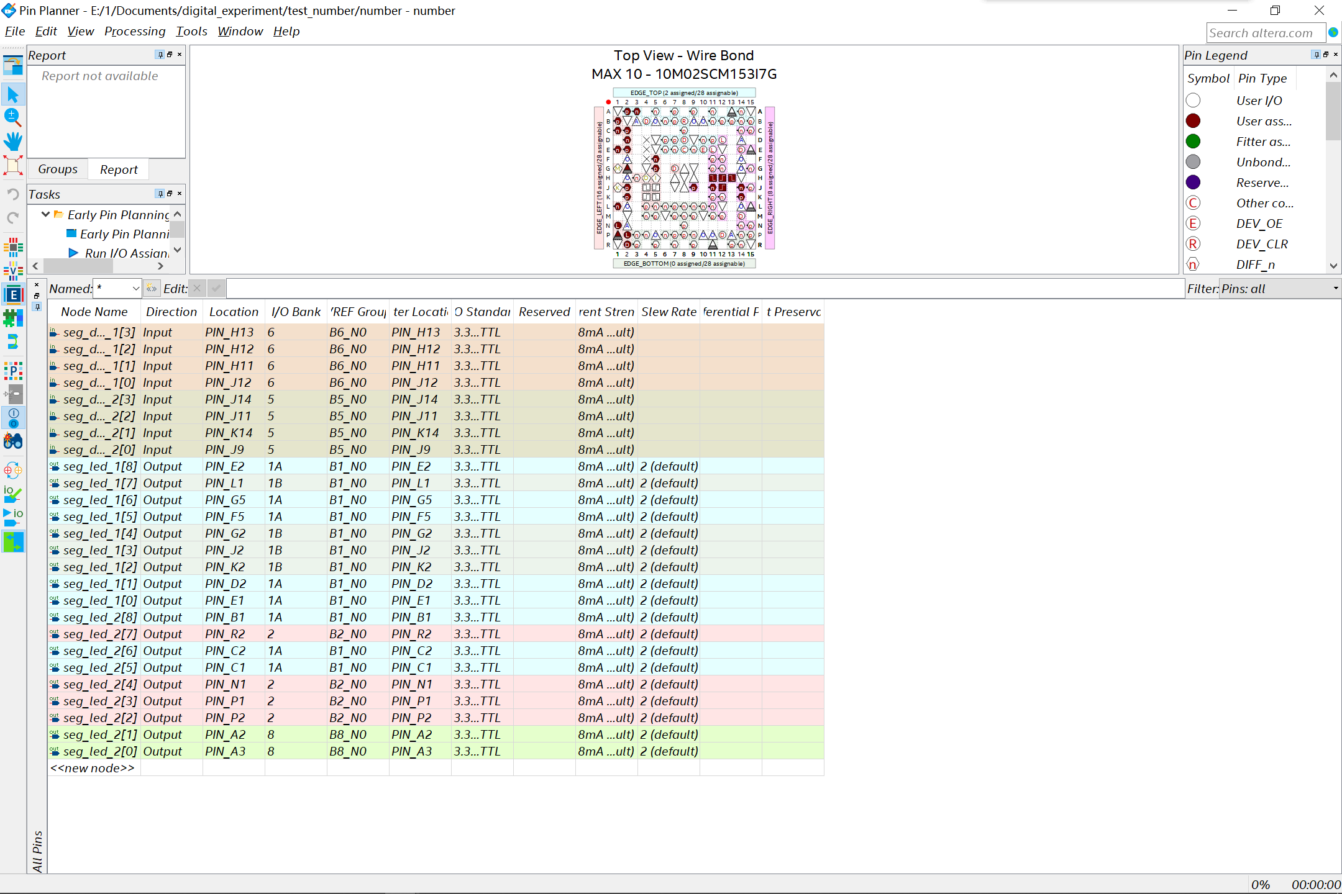Click the new node row
Image resolution: width=1342 pixels, height=894 pixels.
(93, 768)
